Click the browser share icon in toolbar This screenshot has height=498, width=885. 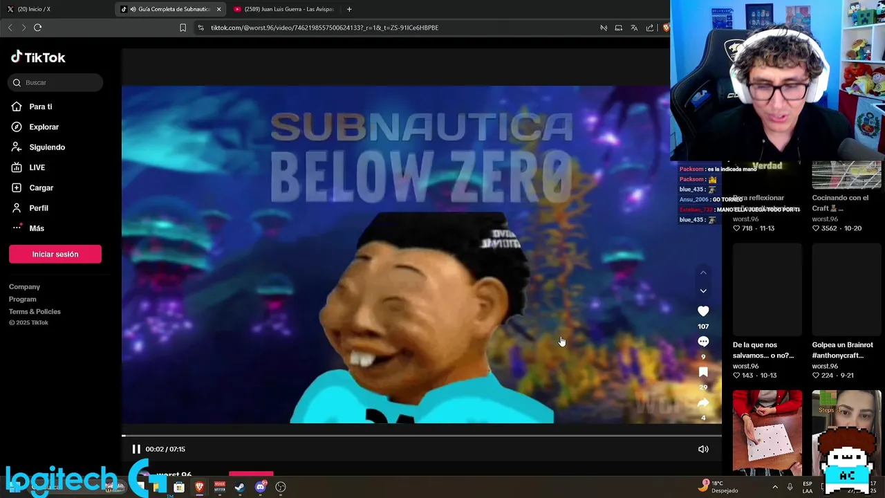pyautogui.click(x=650, y=28)
